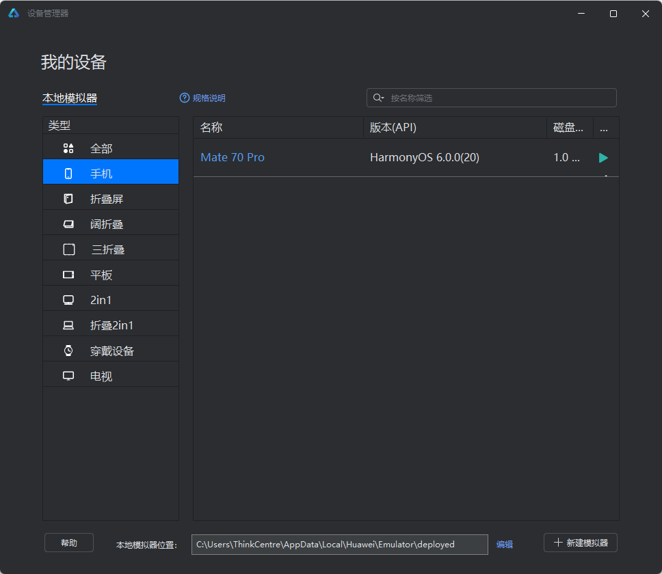Image resolution: width=662 pixels, height=574 pixels.
Task: Click the wide-fold icon beside 阔折叠
Action: pos(68,224)
